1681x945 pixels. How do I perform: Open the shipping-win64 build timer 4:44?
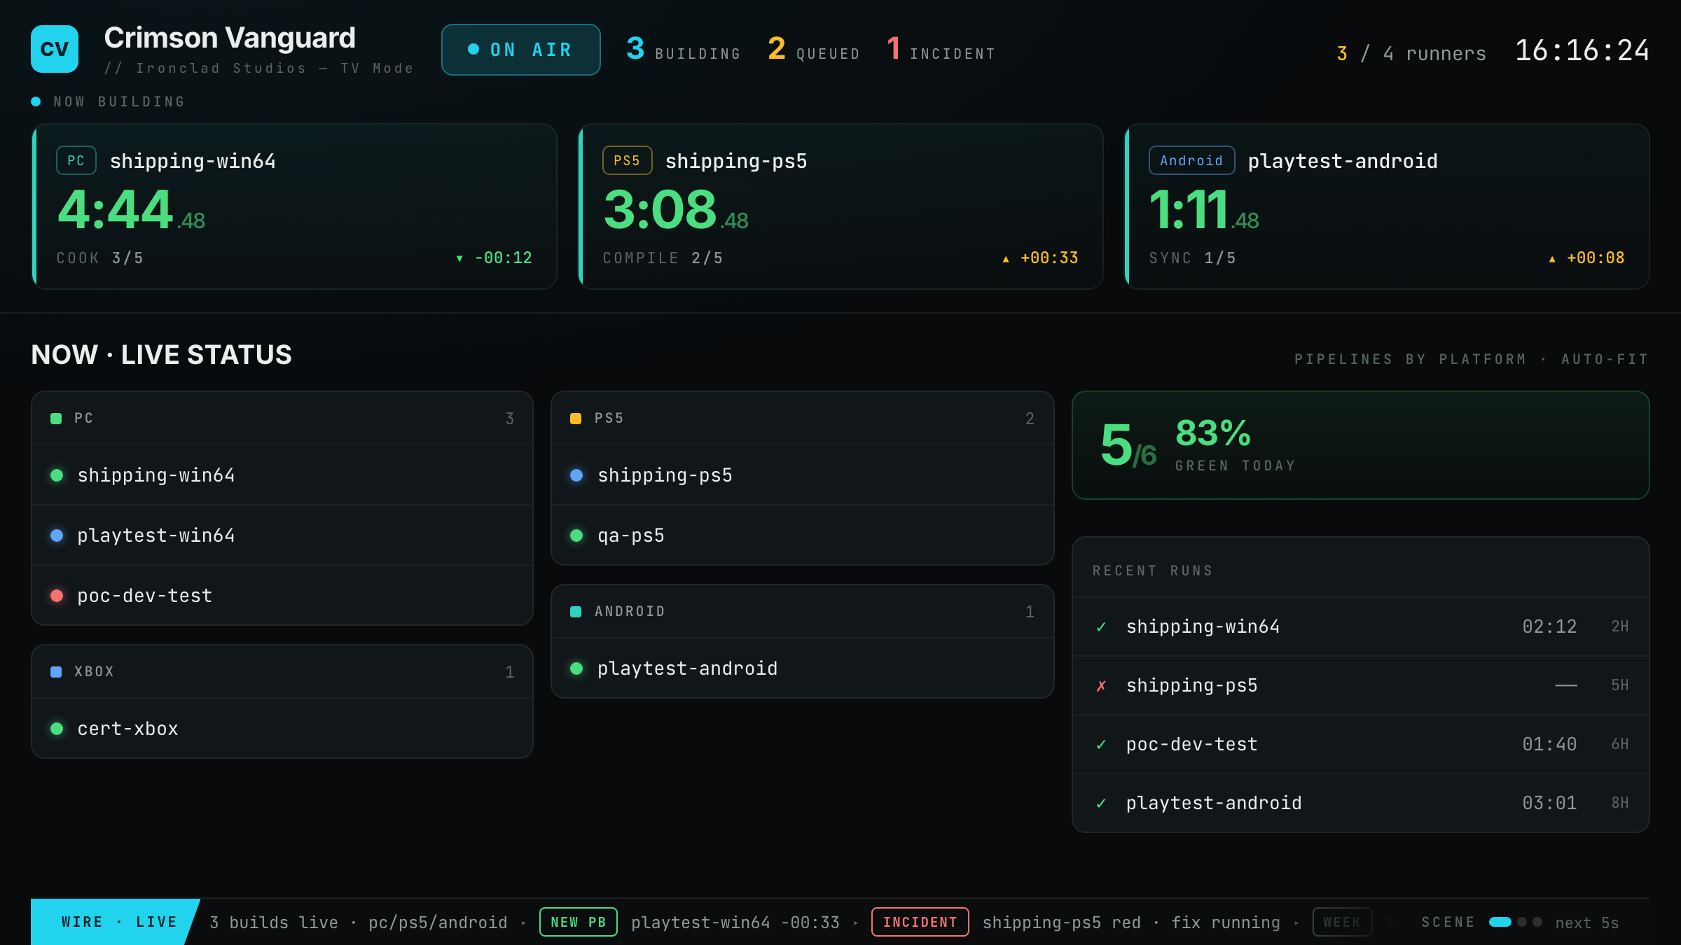tap(131, 210)
